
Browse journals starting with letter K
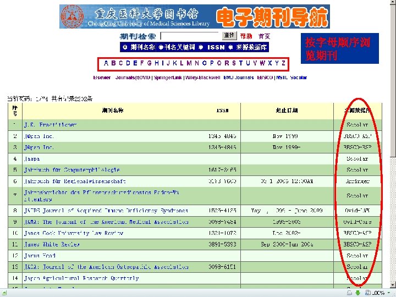[175, 63]
